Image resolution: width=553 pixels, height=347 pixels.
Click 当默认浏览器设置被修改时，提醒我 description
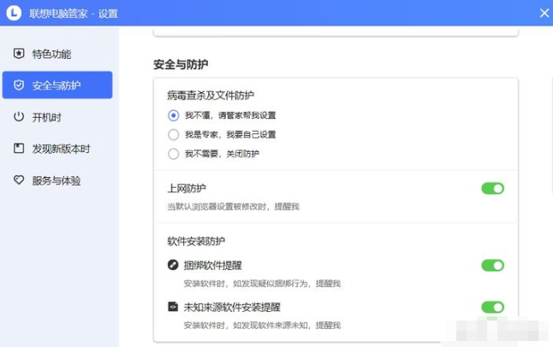[233, 207]
